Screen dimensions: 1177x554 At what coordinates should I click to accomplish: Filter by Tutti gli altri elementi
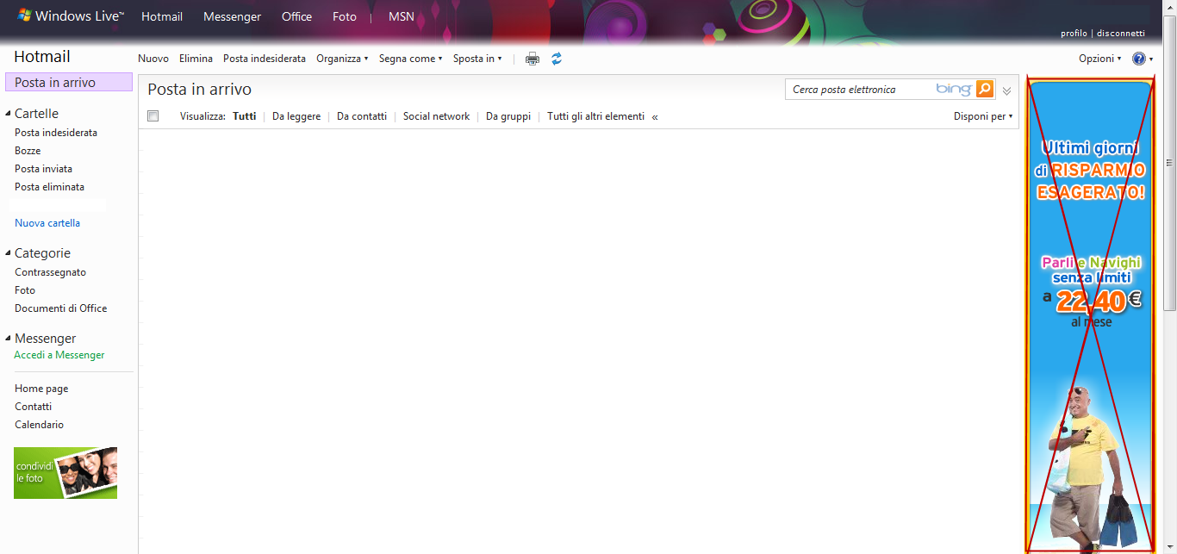595,116
